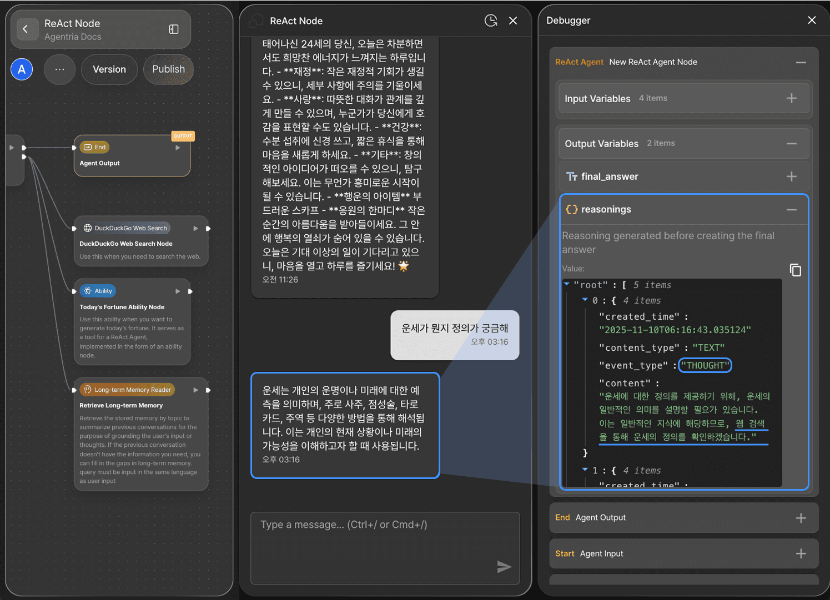Screen dimensions: 830x600
Task: Select the End node badge
Action: pos(95,147)
